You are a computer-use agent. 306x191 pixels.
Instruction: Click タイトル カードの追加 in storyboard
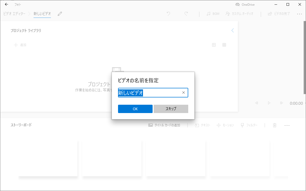pos(164,125)
